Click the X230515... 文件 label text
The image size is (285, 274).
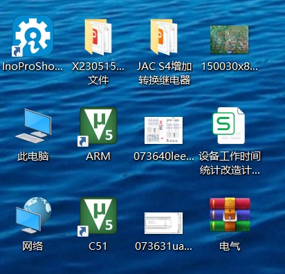point(98,73)
